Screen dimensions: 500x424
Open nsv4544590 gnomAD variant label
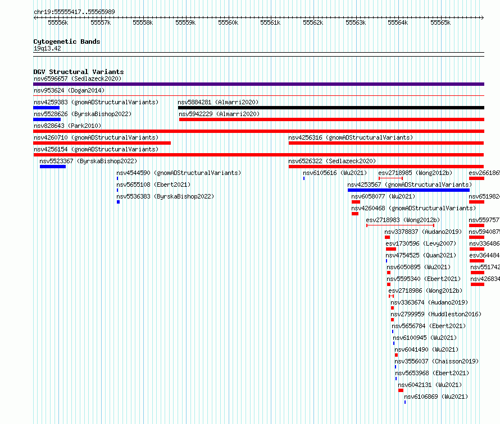click(179, 173)
